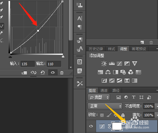Screen dimensions: 158x133
Task: Add Invert adjustment
Action: pos(104,81)
